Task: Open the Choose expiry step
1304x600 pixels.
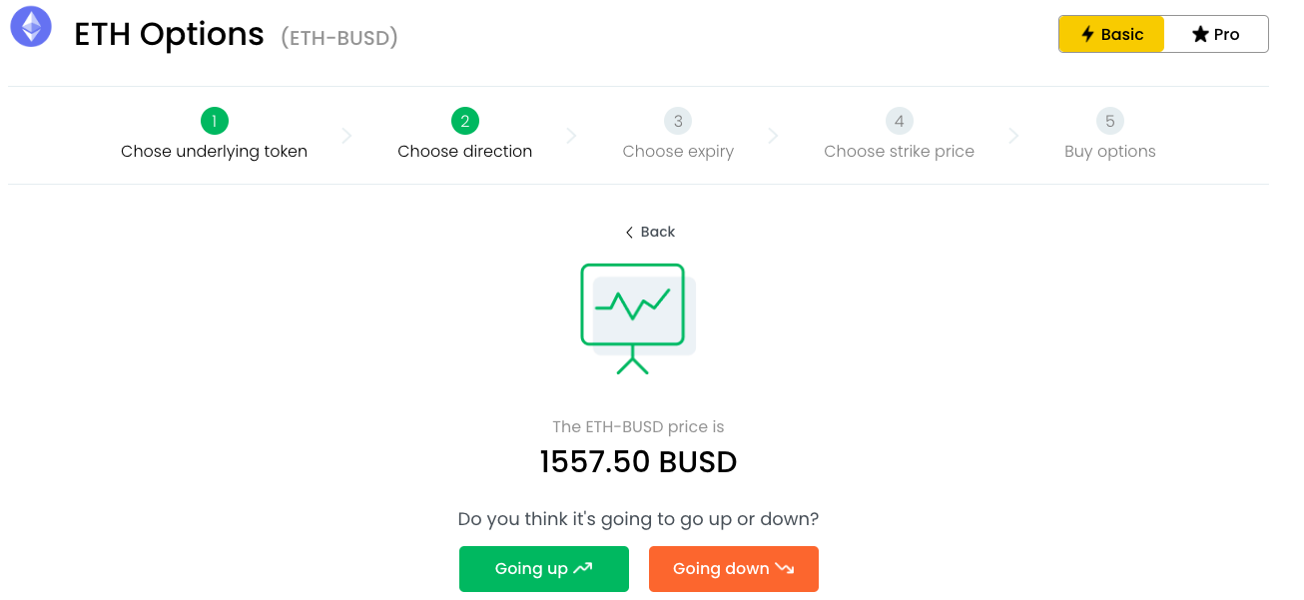Action: click(x=678, y=152)
